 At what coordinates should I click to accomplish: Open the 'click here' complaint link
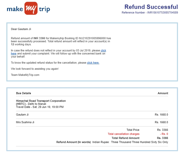pos(103,50)
